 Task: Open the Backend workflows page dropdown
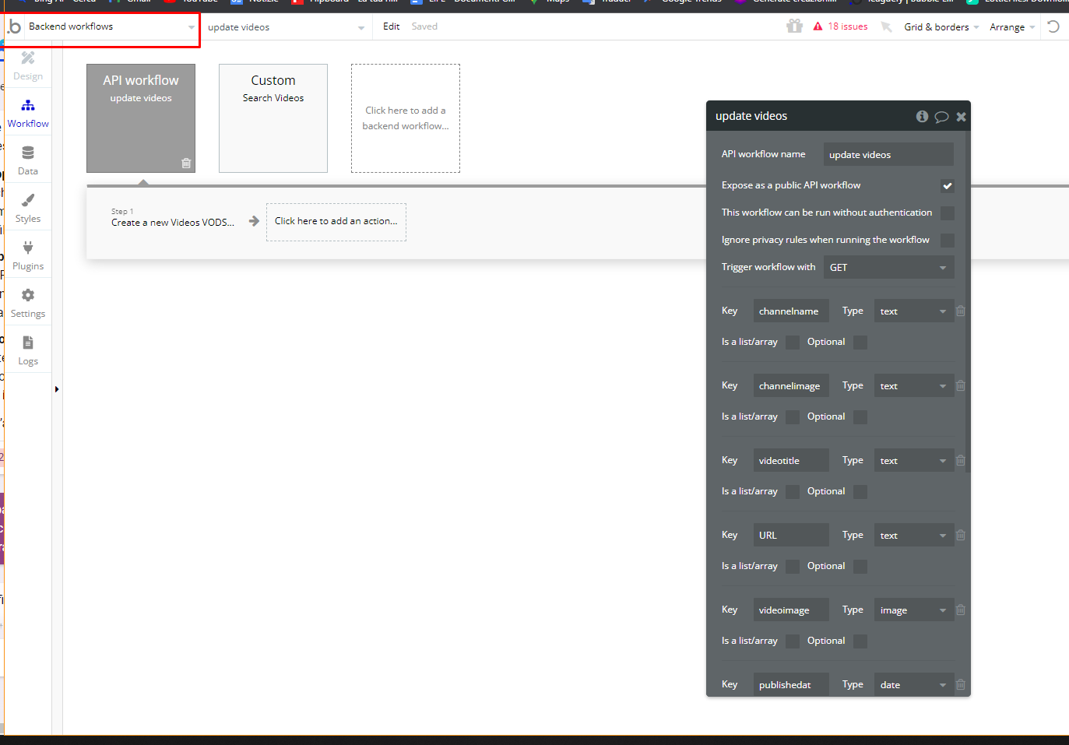click(111, 26)
